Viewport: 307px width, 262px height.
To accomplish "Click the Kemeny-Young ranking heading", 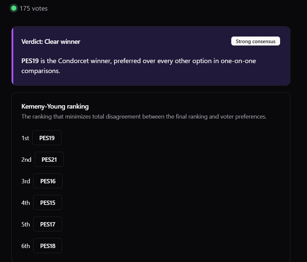I will pos(55,106).
